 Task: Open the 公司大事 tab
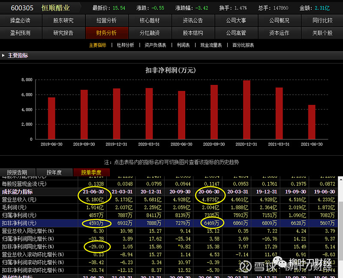(236, 21)
